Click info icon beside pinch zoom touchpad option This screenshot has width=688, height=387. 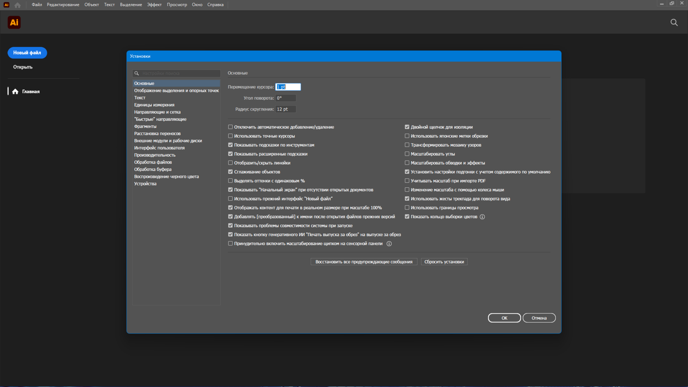click(x=389, y=244)
